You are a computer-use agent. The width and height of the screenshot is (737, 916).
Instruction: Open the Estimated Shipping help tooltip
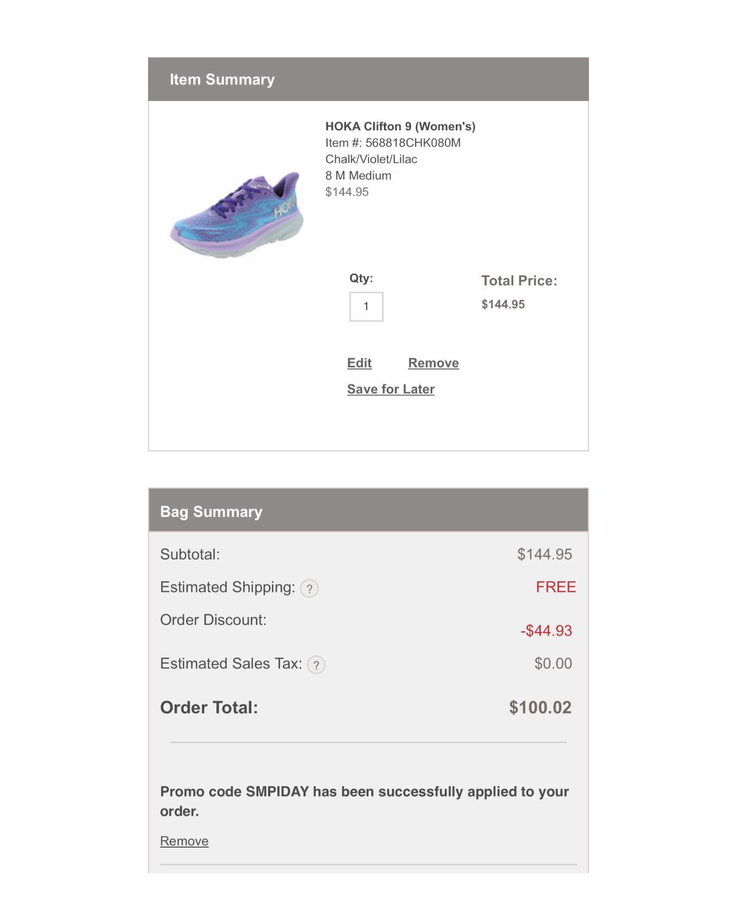point(310,588)
